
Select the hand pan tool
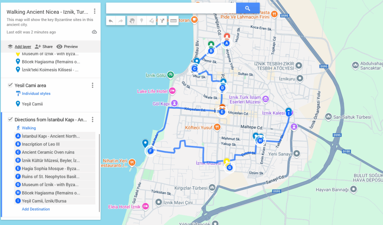click(x=132, y=21)
